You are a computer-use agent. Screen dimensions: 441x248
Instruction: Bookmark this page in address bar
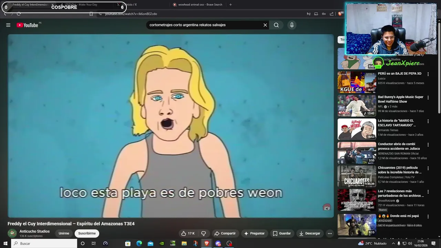pos(91,14)
